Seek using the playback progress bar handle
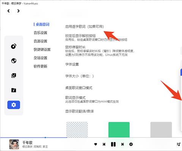The height and width of the screenshot is (151, 182). click(x=45, y=137)
